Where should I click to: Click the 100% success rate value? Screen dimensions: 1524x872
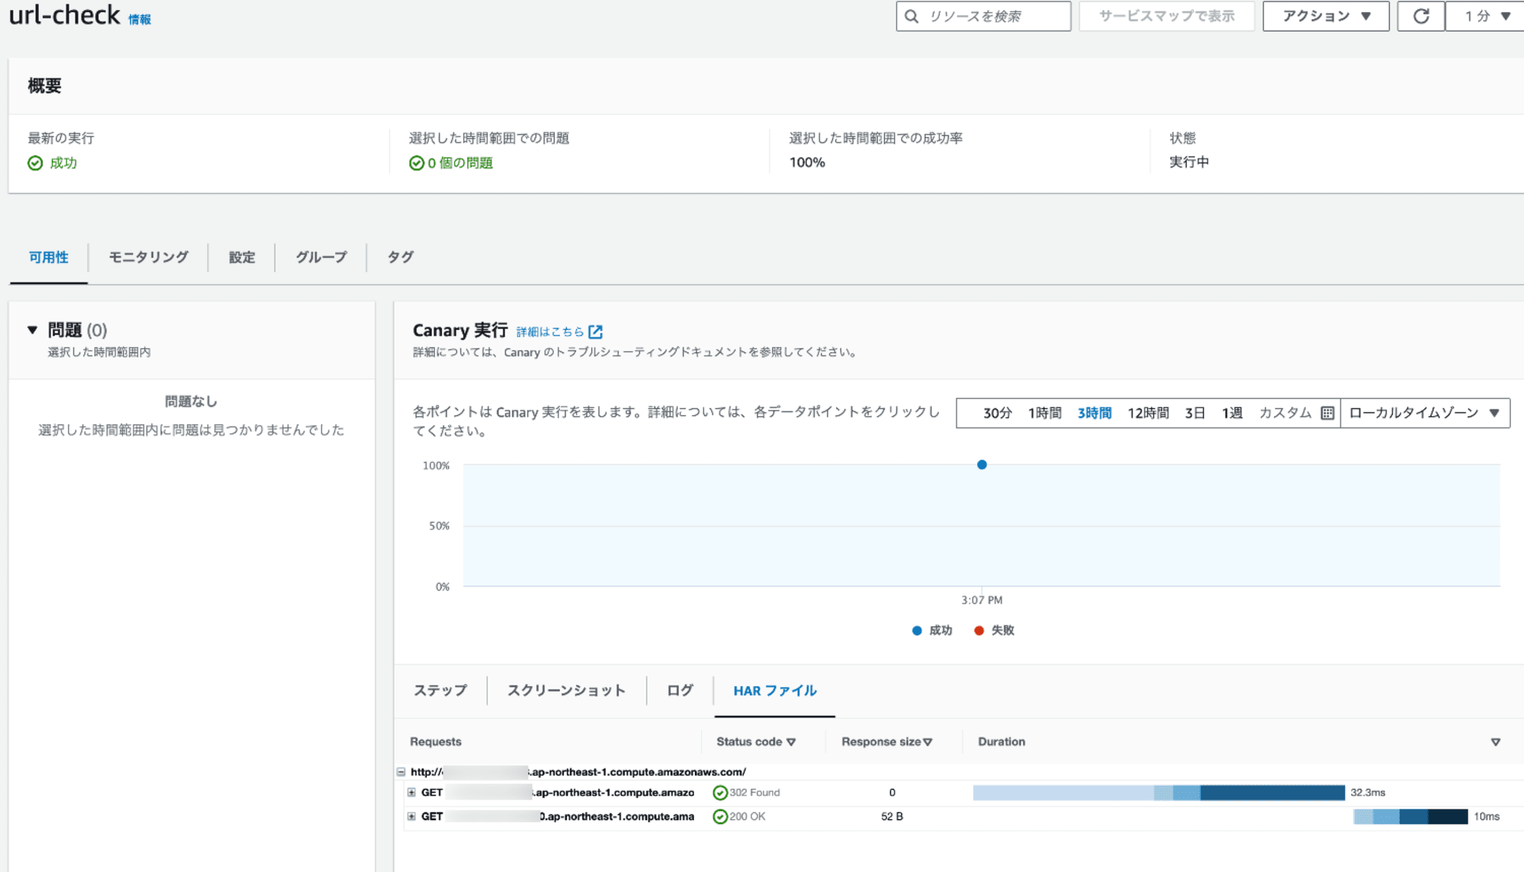point(807,162)
